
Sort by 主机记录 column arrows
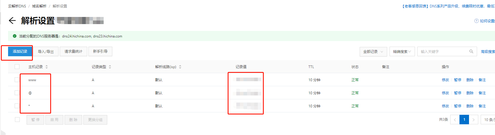[x=47, y=67]
